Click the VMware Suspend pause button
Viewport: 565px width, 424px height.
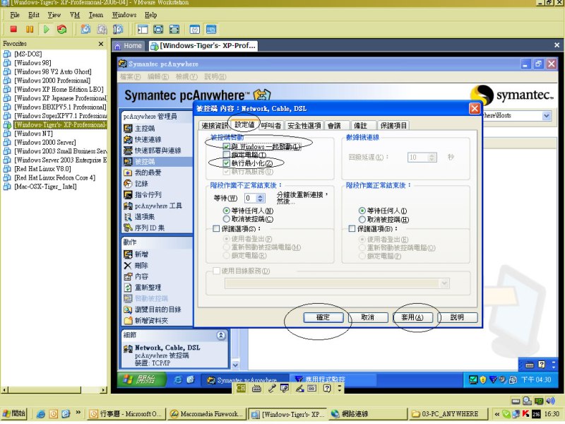(30, 29)
